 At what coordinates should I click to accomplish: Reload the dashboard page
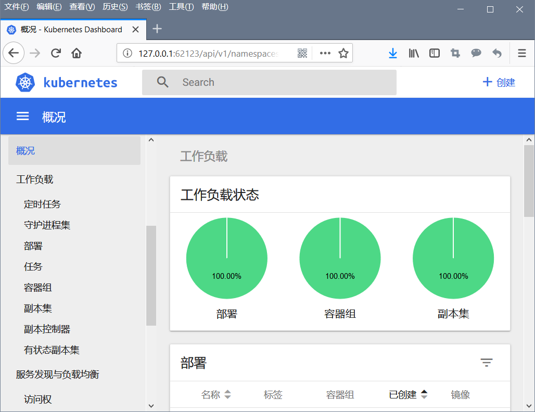(56, 53)
